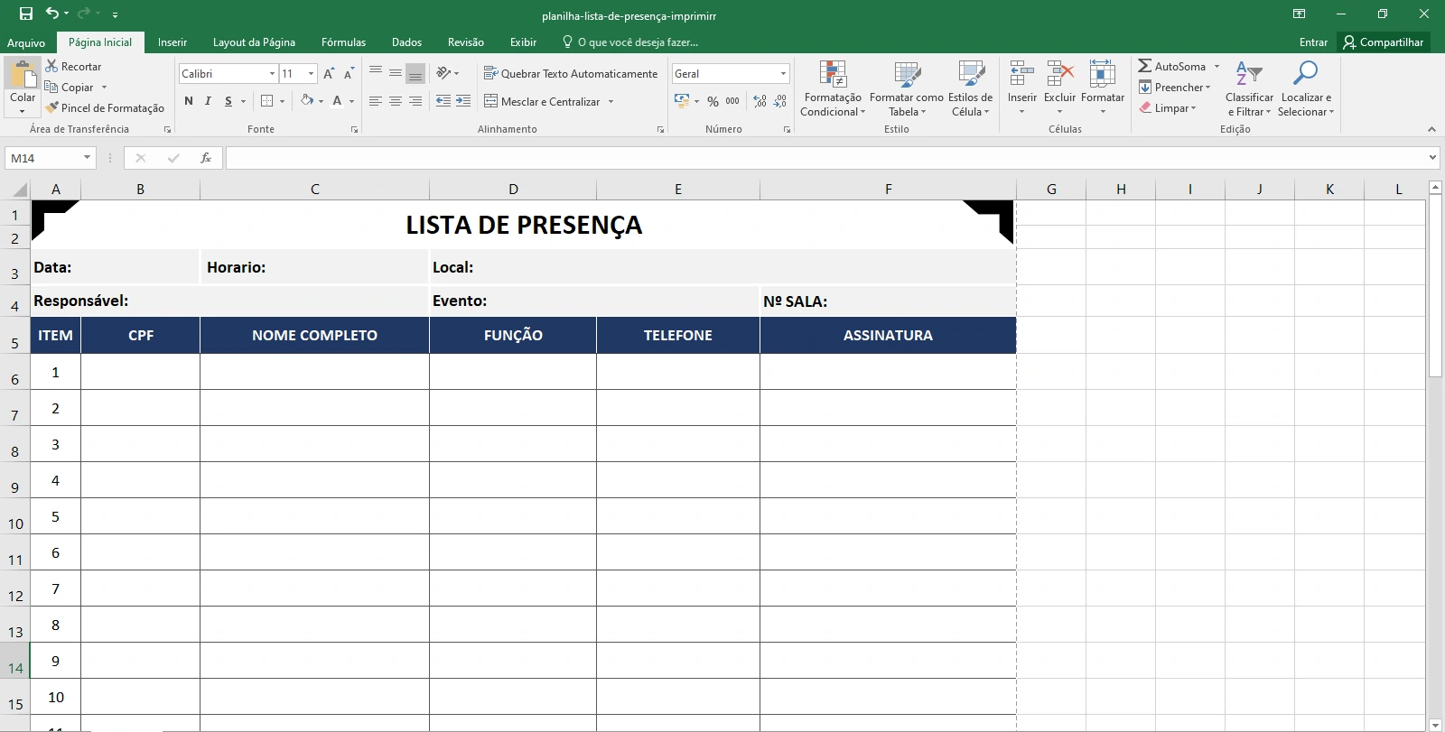
Task: Switch to the Revisão tab
Action: pyautogui.click(x=466, y=42)
